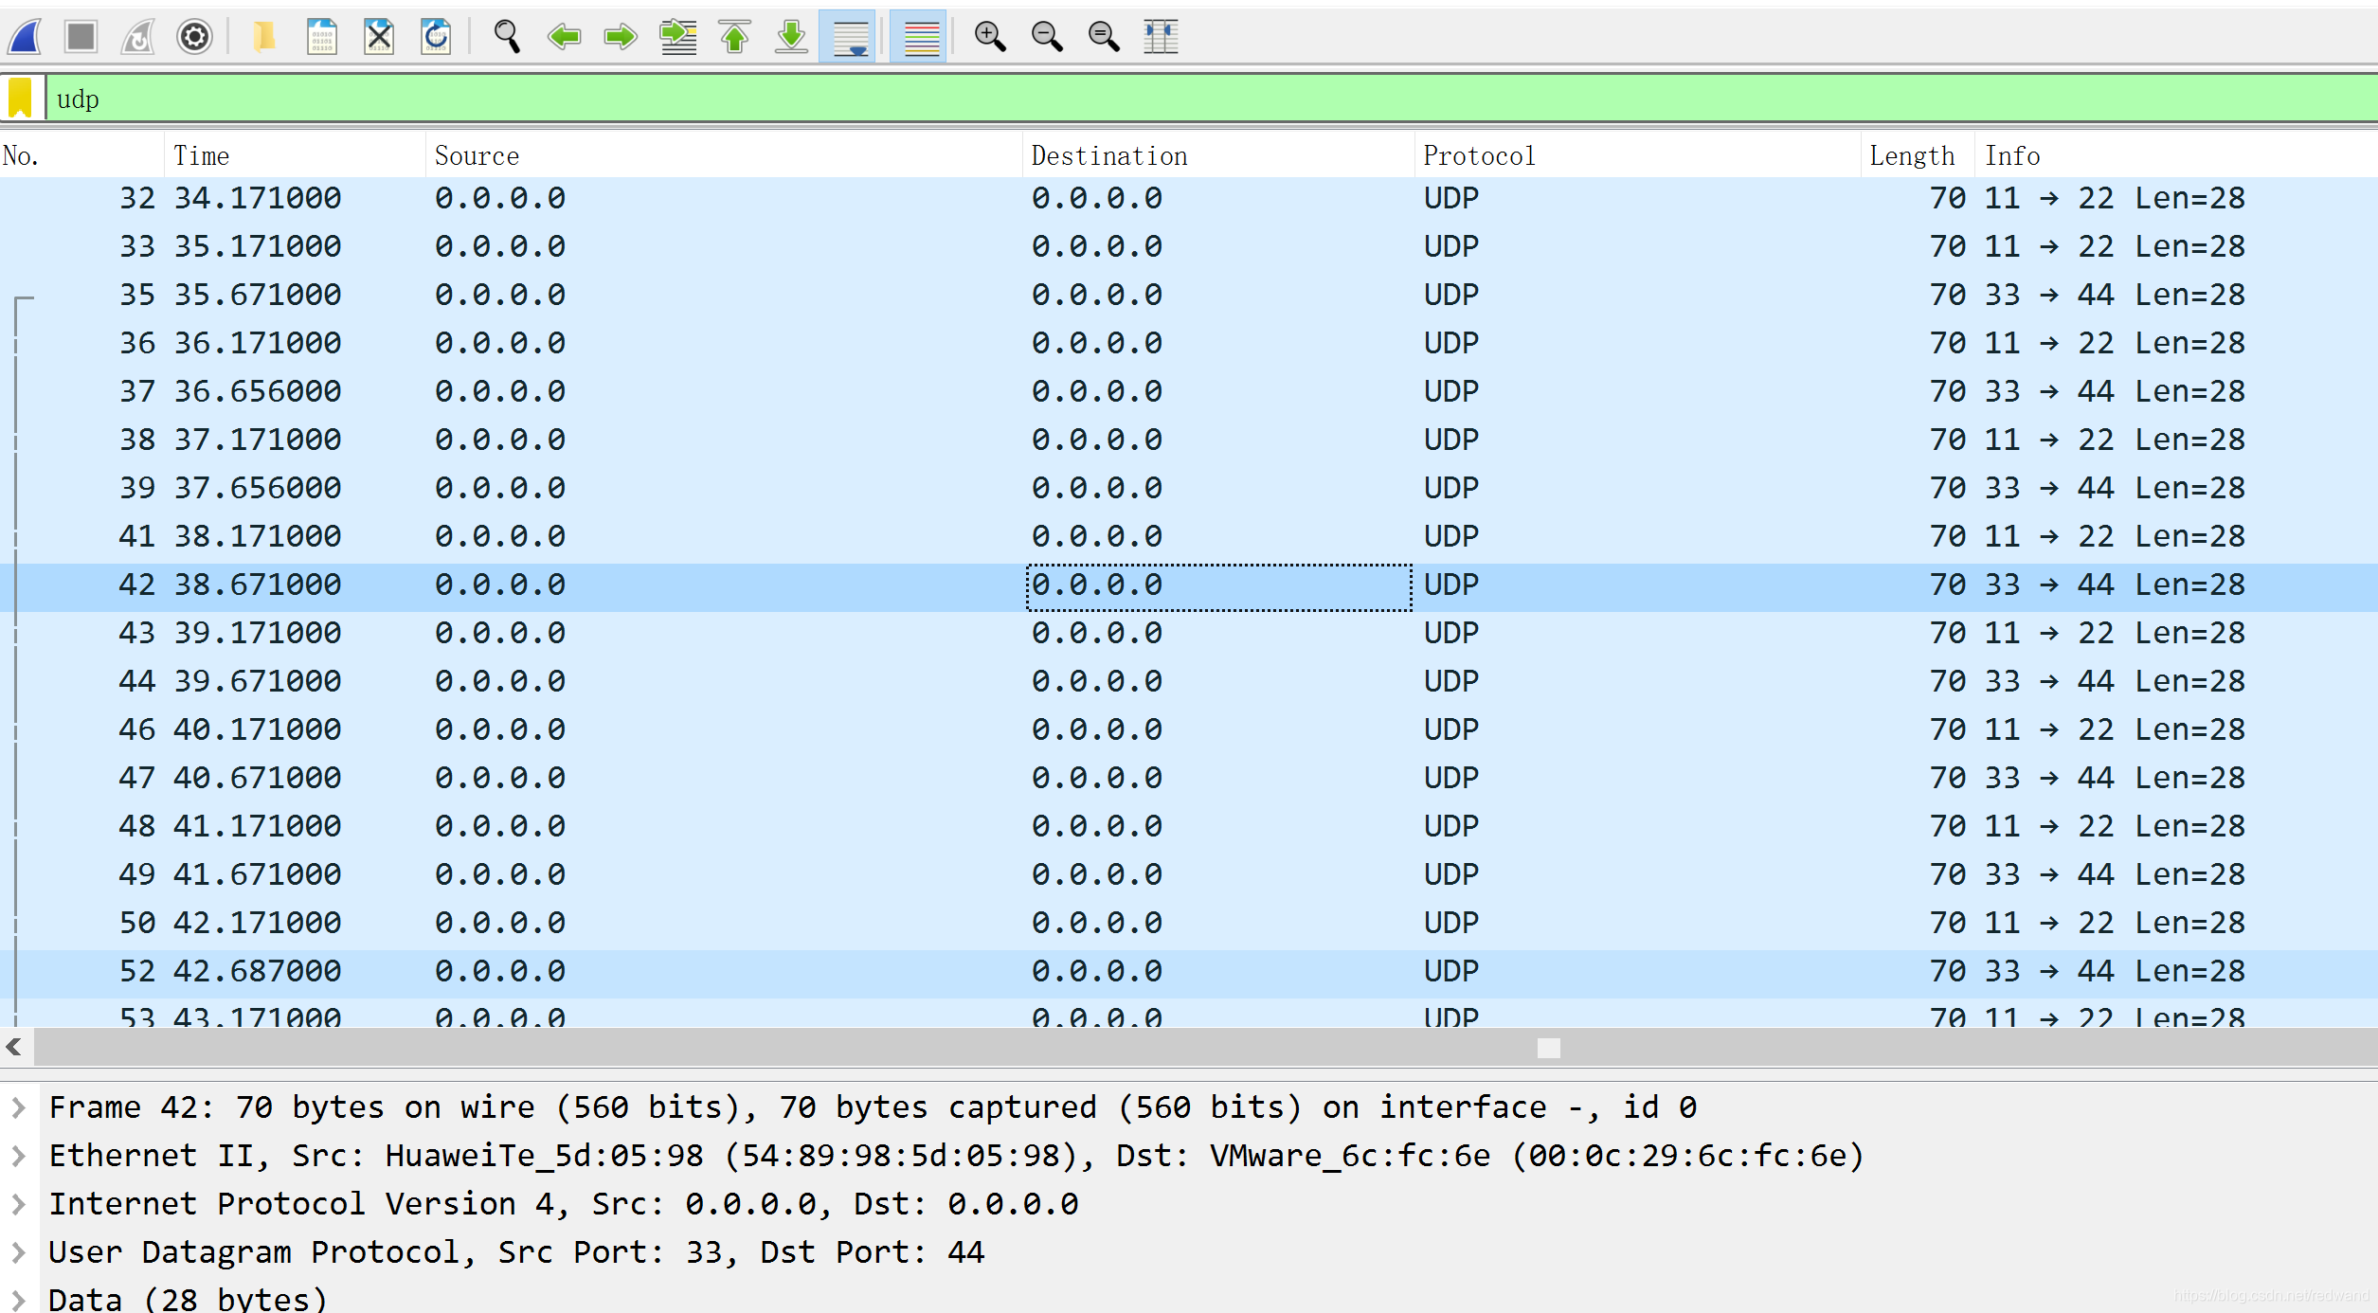Select packet 41 at time 38.171000
Image resolution: width=2378 pixels, height=1313 pixels.
(1189, 536)
